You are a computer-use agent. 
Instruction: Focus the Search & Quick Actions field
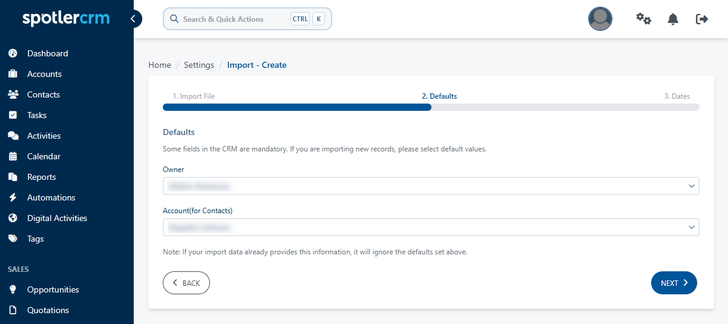tap(248, 19)
